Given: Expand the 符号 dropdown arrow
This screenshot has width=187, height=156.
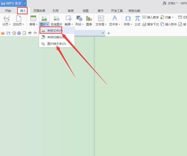Looking at the screenshot, I should coord(131,24).
